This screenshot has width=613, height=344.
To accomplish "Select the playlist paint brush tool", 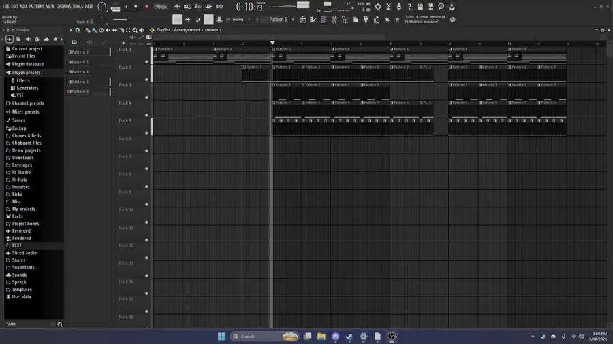I will [x=95, y=30].
